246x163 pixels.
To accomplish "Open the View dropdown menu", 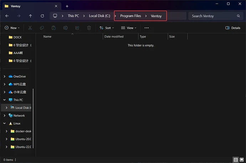I will pyautogui.click(x=129, y=28).
